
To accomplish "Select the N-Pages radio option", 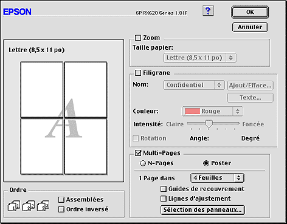I will tap(143, 163).
